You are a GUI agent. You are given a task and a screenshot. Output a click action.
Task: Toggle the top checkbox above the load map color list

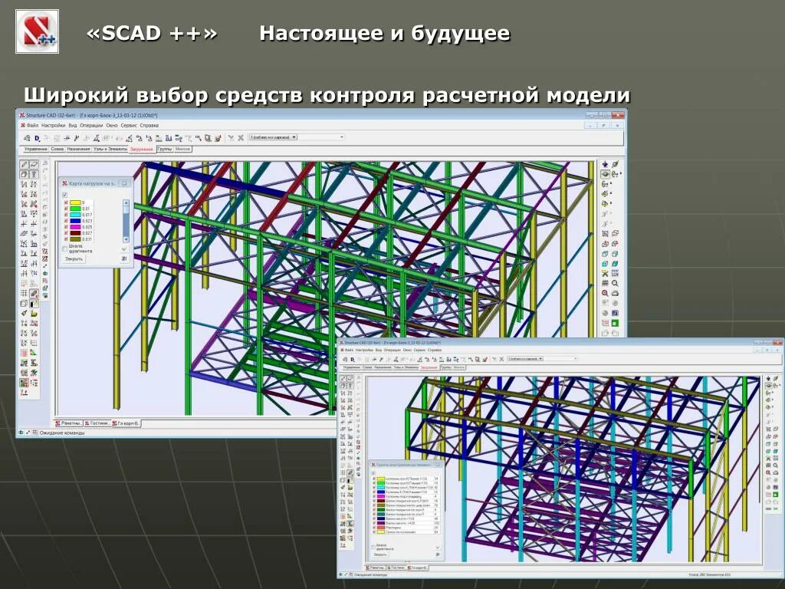tap(64, 194)
